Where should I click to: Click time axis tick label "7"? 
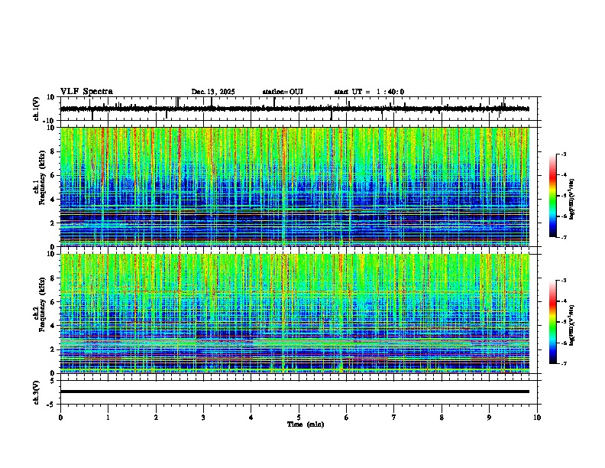(x=394, y=418)
